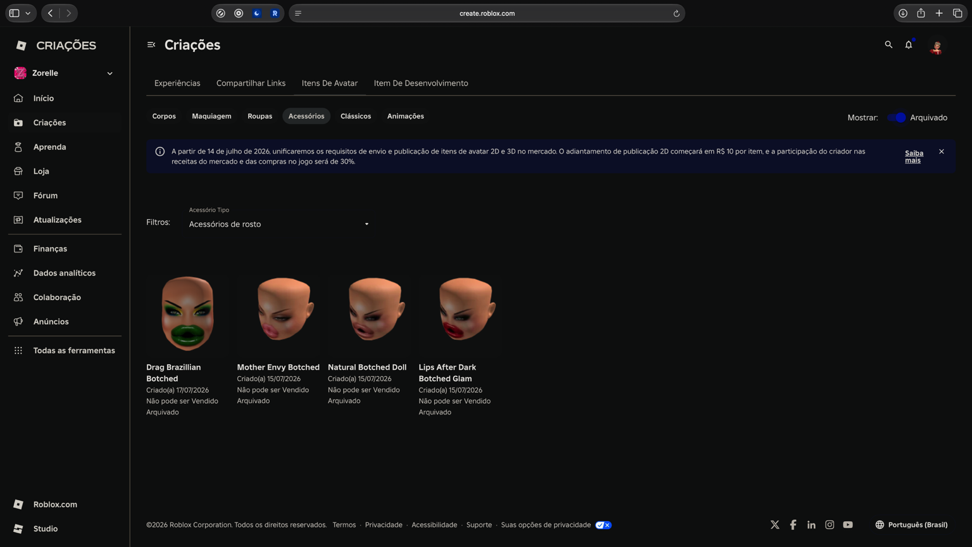Image resolution: width=972 pixels, height=547 pixels.
Task: Open the browser sidebar dropdown chevron
Action: pos(28,13)
